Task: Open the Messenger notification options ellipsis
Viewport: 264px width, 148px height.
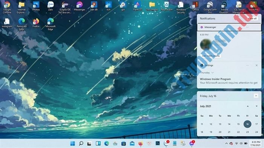Action: coord(247,27)
